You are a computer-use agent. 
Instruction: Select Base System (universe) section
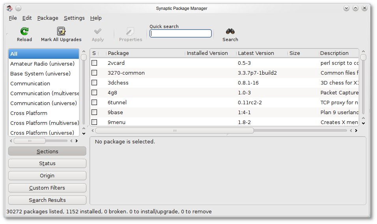pos(44,74)
